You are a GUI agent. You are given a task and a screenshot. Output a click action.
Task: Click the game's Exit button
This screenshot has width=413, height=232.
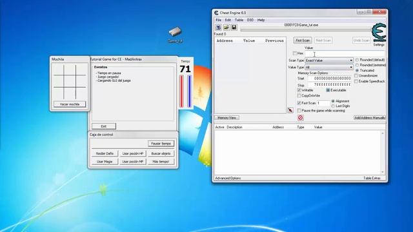click(104, 126)
